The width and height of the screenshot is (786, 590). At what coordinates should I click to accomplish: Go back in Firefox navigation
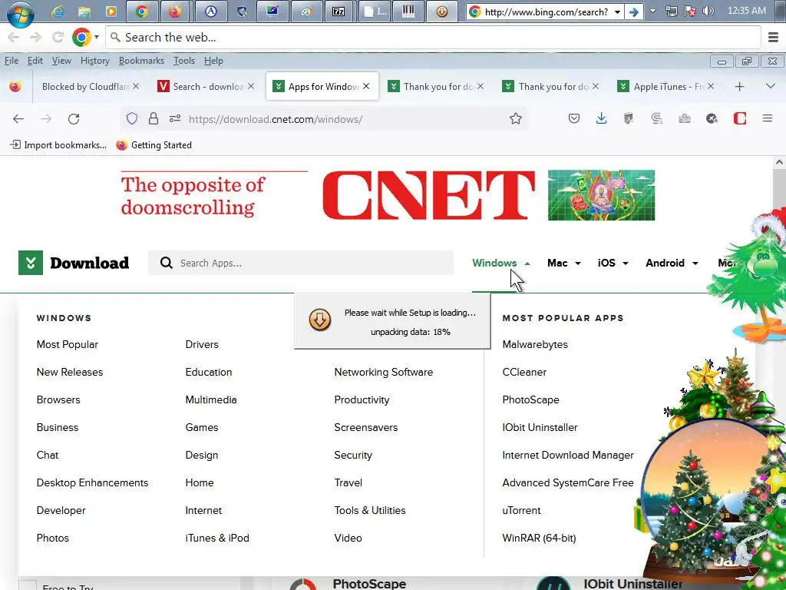pyautogui.click(x=18, y=119)
